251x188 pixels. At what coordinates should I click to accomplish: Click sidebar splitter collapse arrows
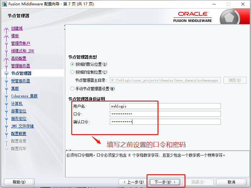pyautogui.click(x=65, y=27)
